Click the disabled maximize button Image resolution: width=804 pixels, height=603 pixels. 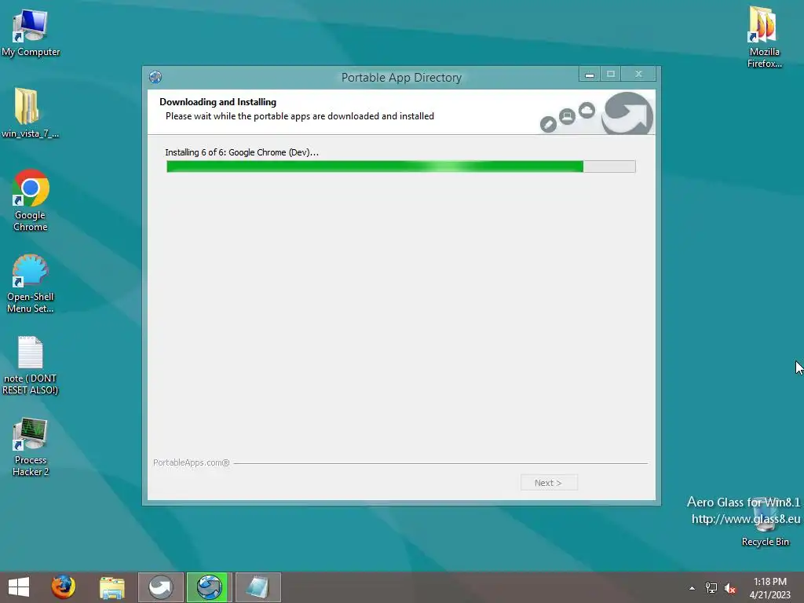611,75
